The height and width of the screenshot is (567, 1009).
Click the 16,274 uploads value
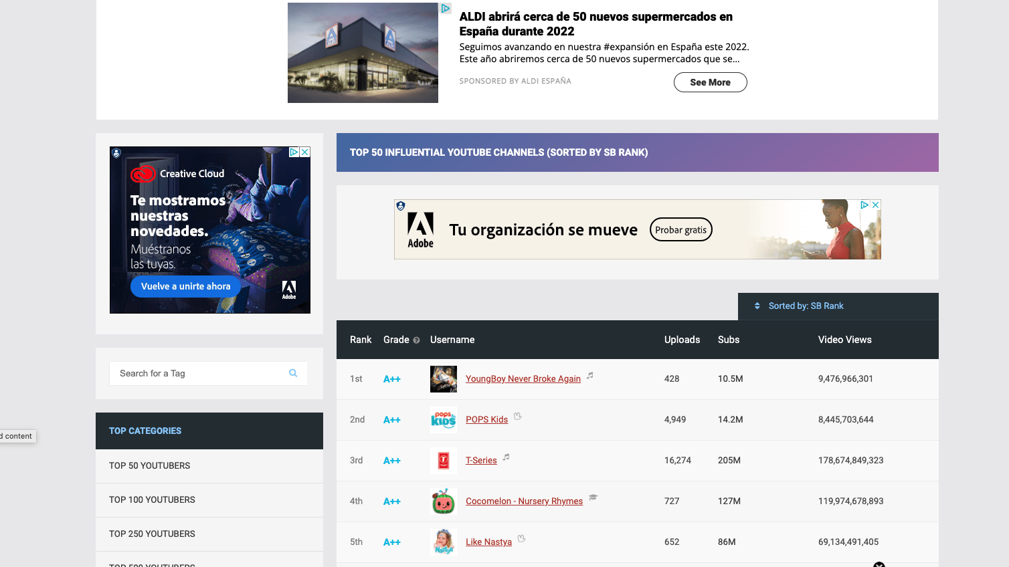(x=678, y=461)
